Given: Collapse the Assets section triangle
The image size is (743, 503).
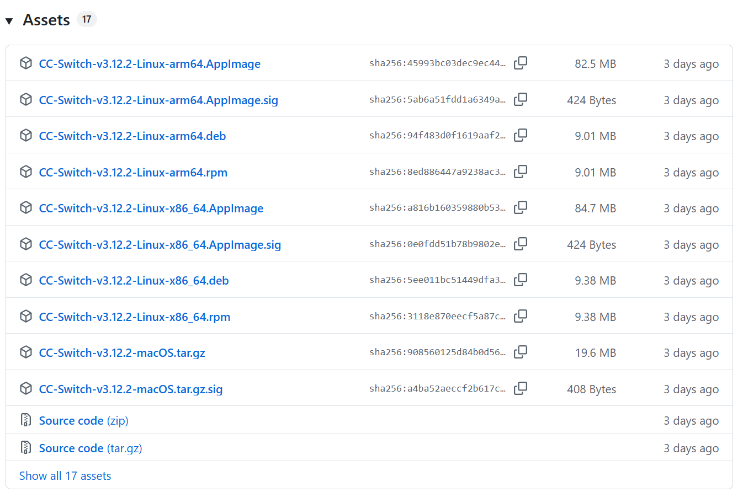Looking at the screenshot, I should click(9, 21).
